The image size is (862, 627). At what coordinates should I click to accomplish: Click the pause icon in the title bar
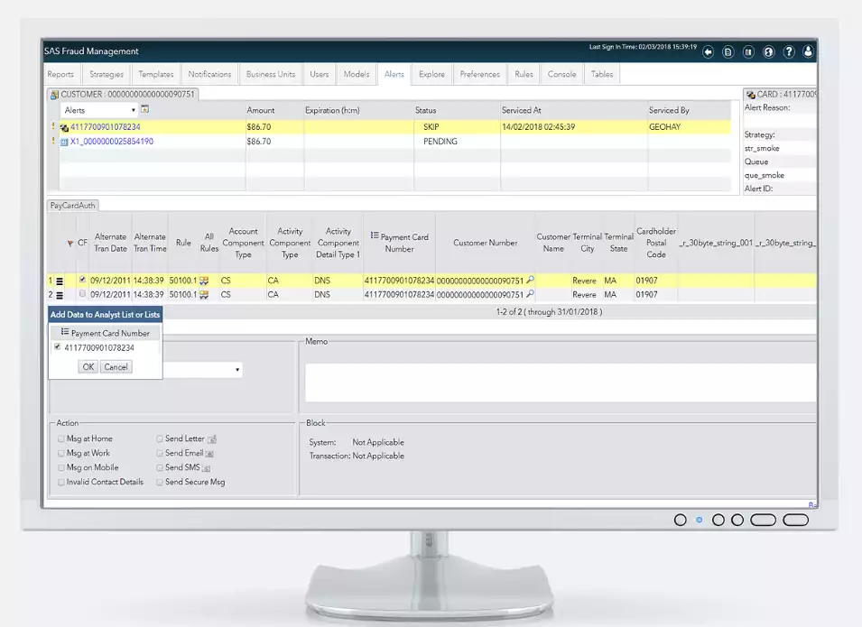point(748,52)
